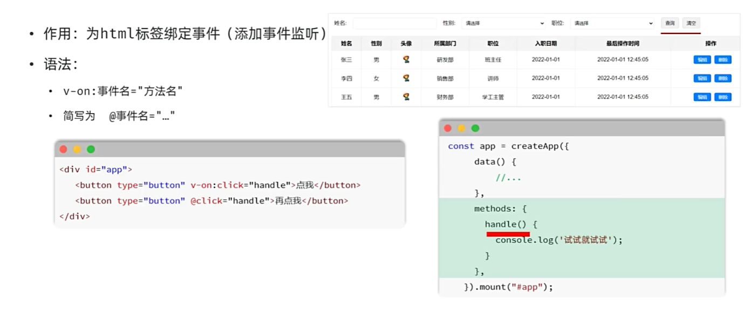Click the 简写为 @事件名 shorthand line

[119, 116]
